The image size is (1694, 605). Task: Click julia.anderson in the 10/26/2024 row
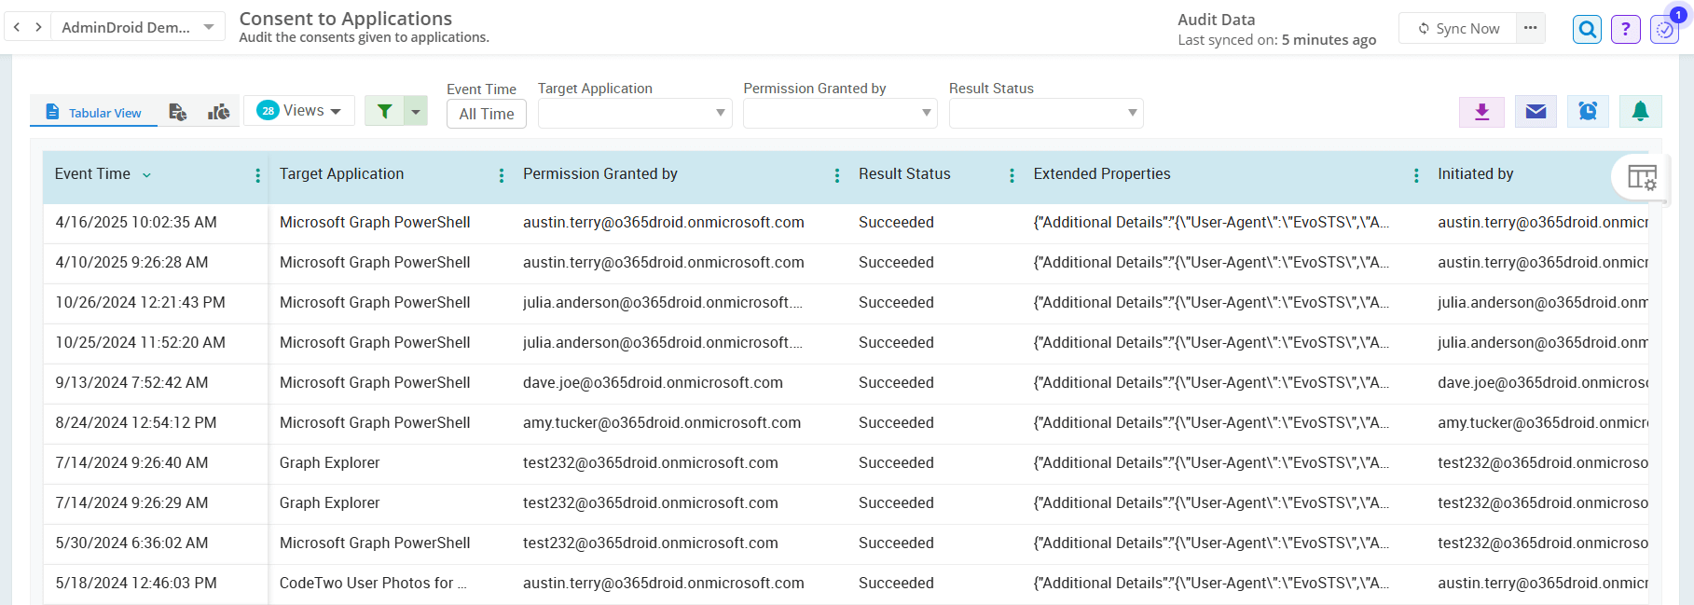pos(663,302)
